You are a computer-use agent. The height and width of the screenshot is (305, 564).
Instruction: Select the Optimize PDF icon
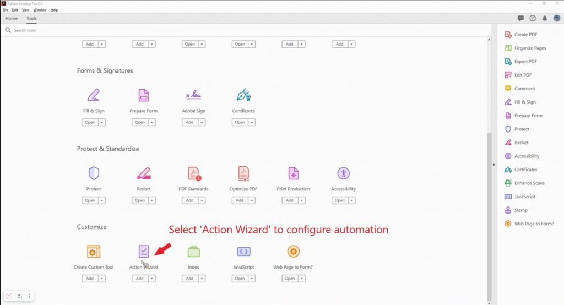(x=243, y=173)
